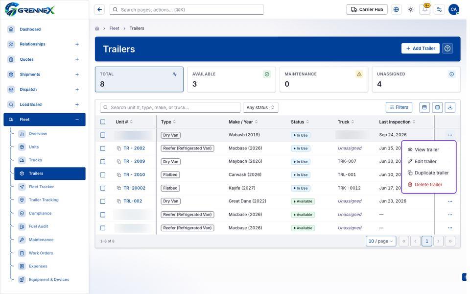Check the TRL-002 row checkbox
Image resolution: width=470 pixels, height=294 pixels.
coord(103,201)
